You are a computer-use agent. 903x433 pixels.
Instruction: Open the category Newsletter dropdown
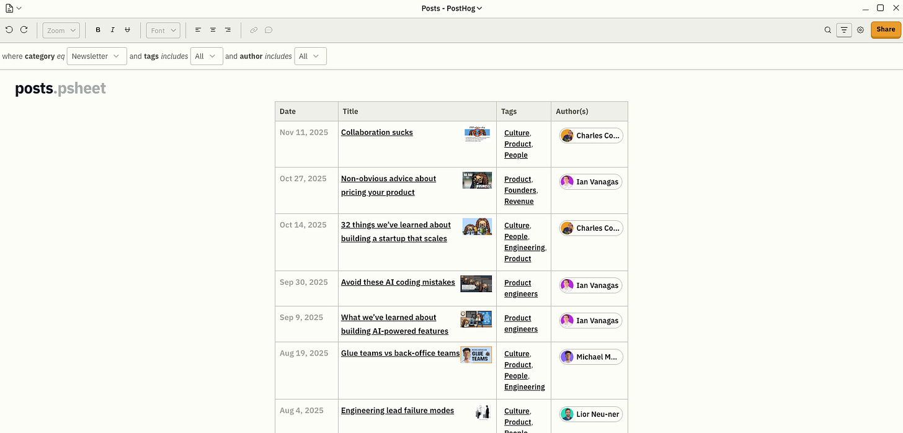97,56
